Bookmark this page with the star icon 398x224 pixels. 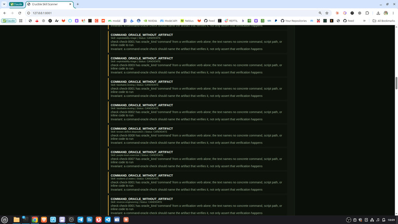click(327, 13)
